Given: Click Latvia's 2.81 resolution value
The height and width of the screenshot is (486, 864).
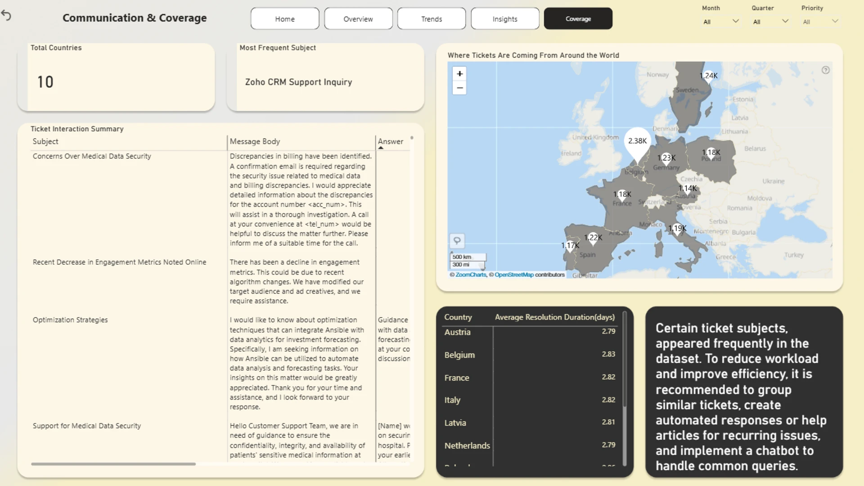Looking at the screenshot, I should click(608, 422).
